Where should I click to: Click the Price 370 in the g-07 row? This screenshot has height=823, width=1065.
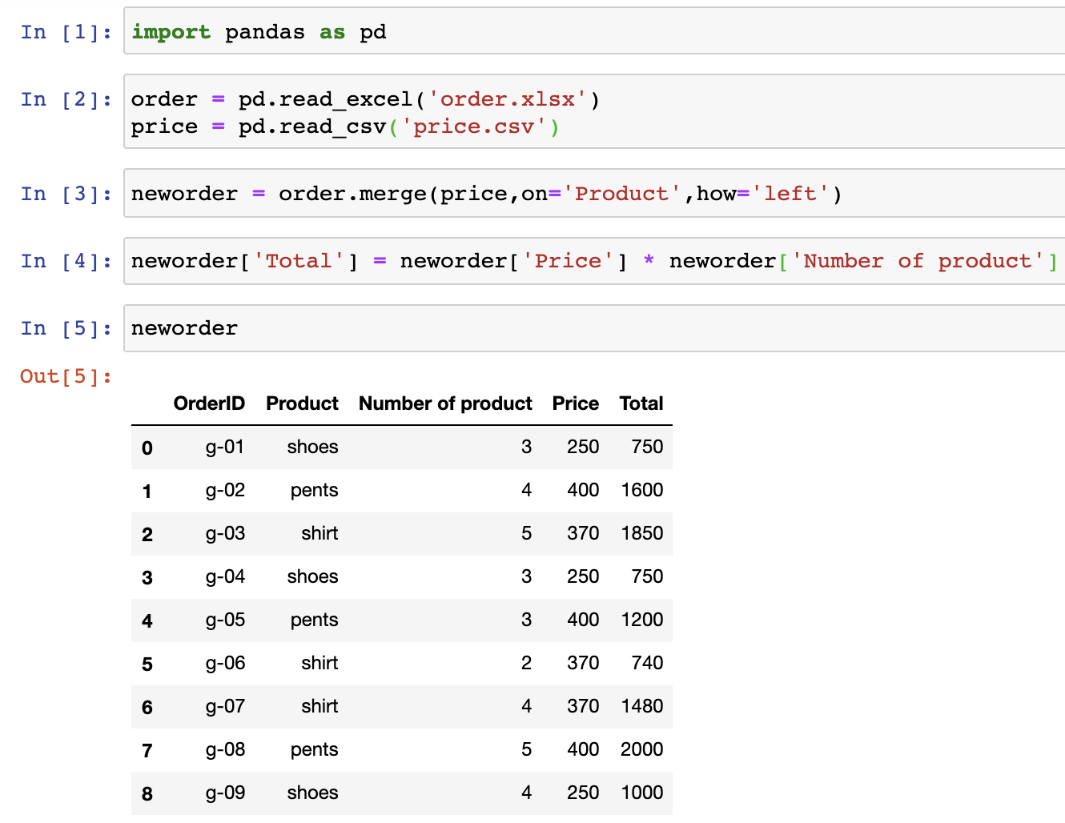[x=583, y=706]
